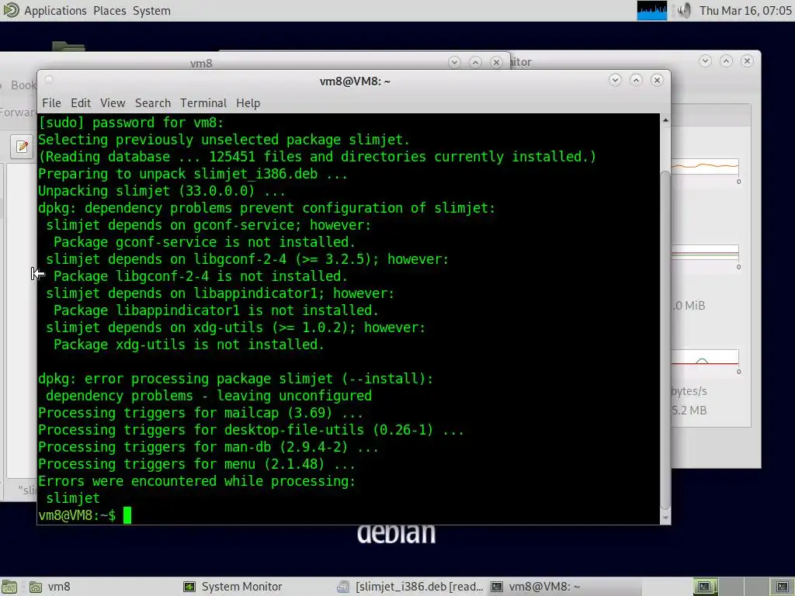Open the terminal's View menu

(x=113, y=103)
